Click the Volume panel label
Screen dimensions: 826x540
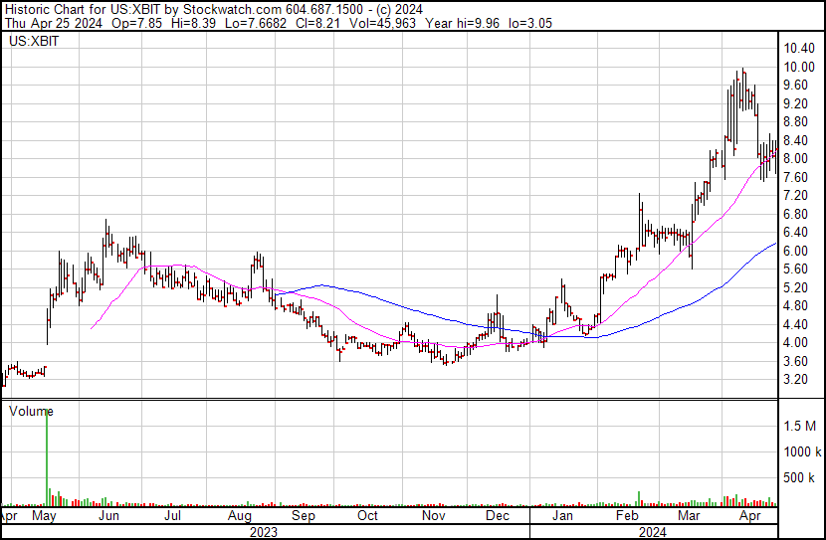[31, 411]
